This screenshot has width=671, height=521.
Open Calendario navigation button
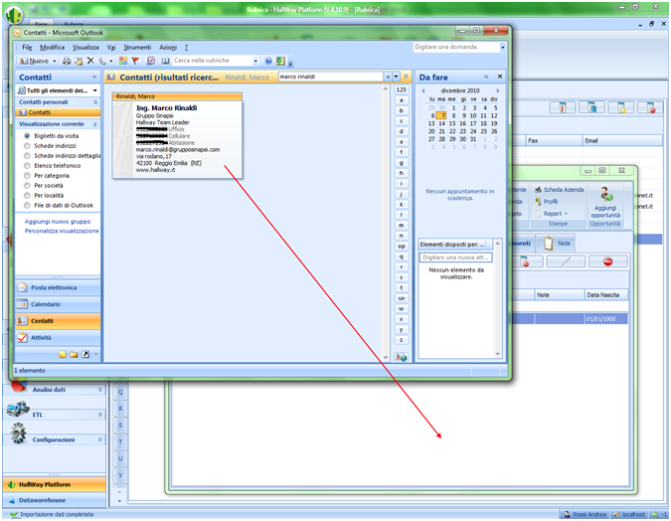(58, 304)
